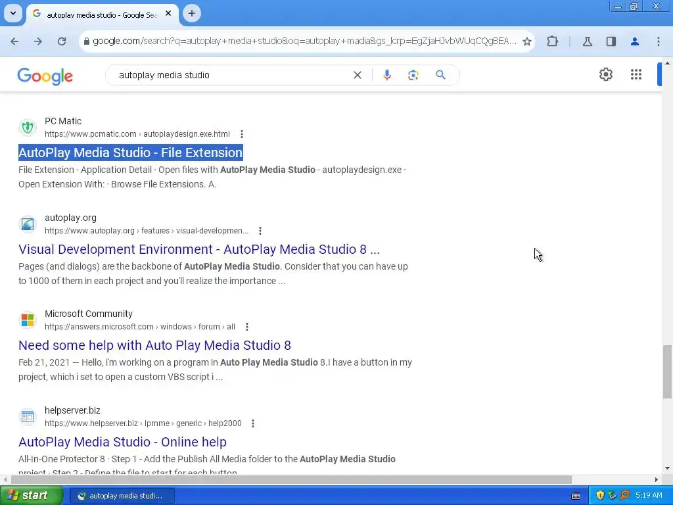
Task: Clear the search box with X icon
Action: [357, 75]
